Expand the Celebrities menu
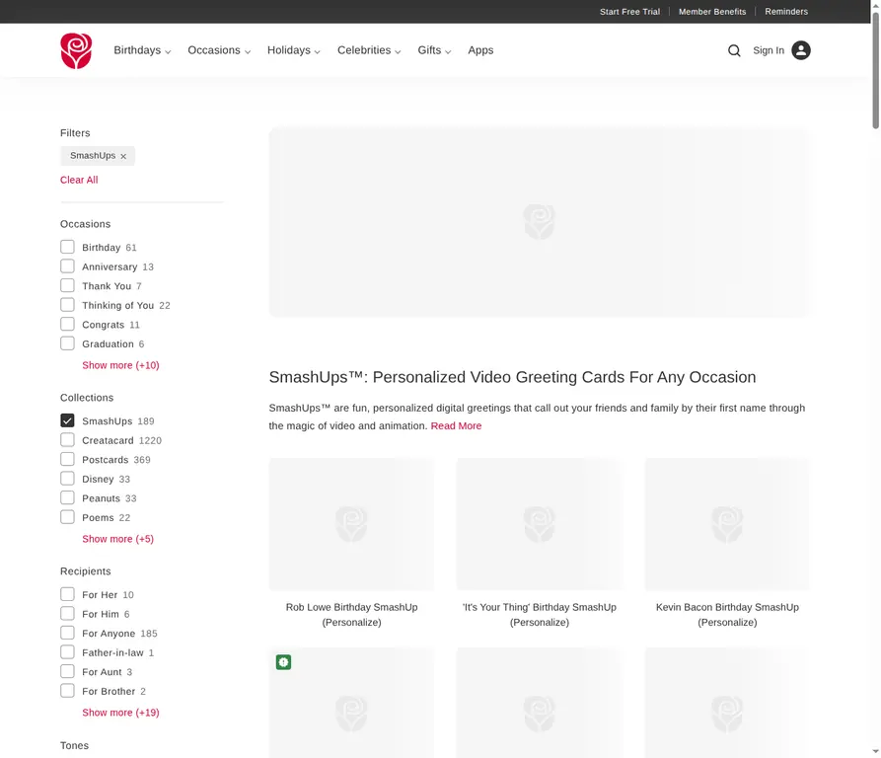Screen dimensions: 881x758 coord(369,50)
